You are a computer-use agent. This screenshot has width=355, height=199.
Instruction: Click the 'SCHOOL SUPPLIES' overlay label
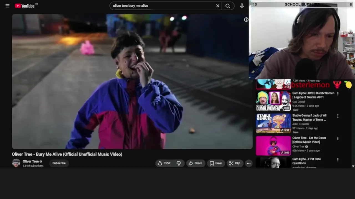click(302, 4)
